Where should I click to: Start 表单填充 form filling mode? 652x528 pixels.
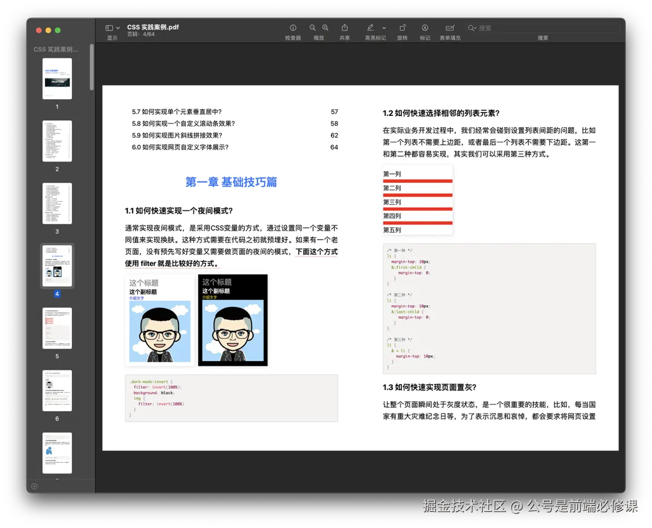click(x=449, y=27)
